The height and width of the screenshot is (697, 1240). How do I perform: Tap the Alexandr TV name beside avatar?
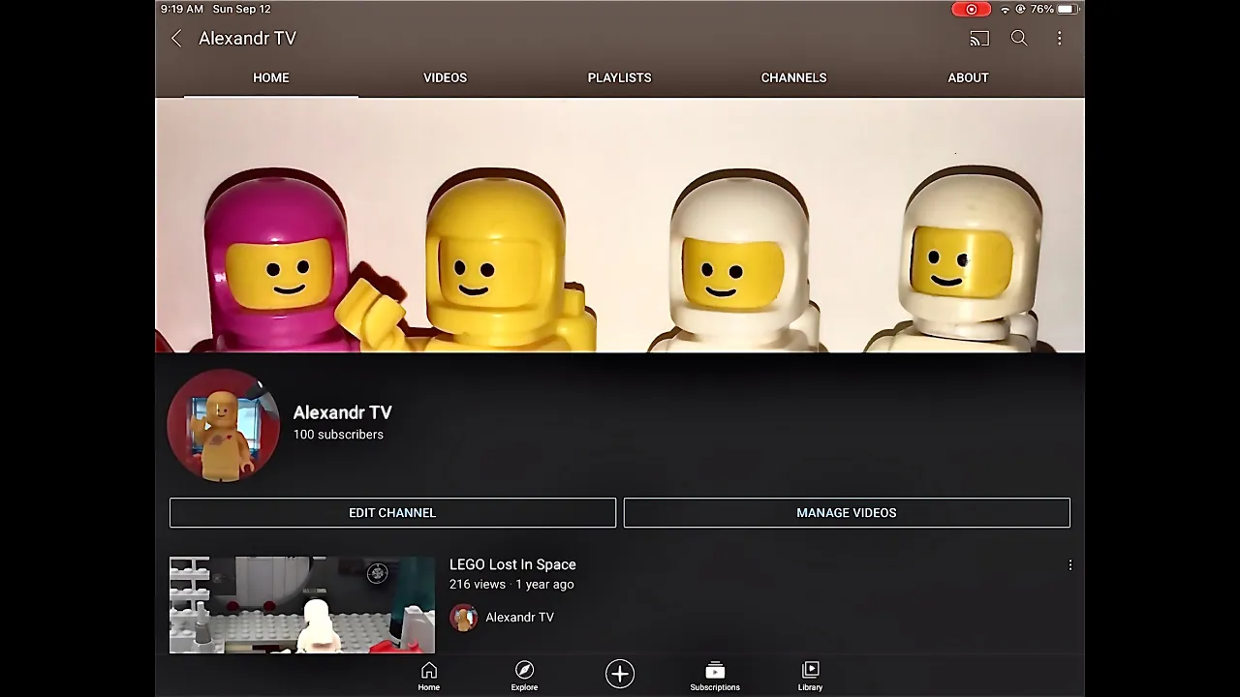343,412
